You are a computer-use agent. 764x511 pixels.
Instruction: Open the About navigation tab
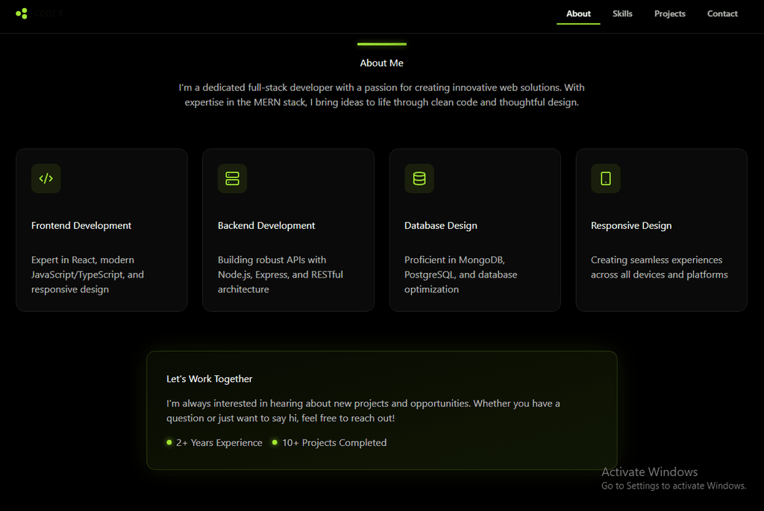coord(578,13)
